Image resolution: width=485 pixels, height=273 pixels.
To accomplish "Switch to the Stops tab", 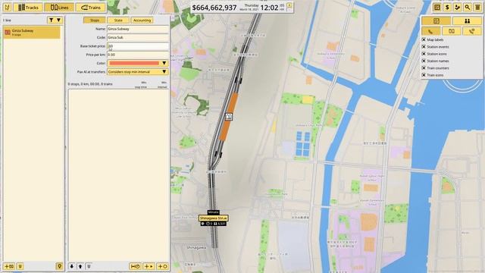I will click(94, 20).
